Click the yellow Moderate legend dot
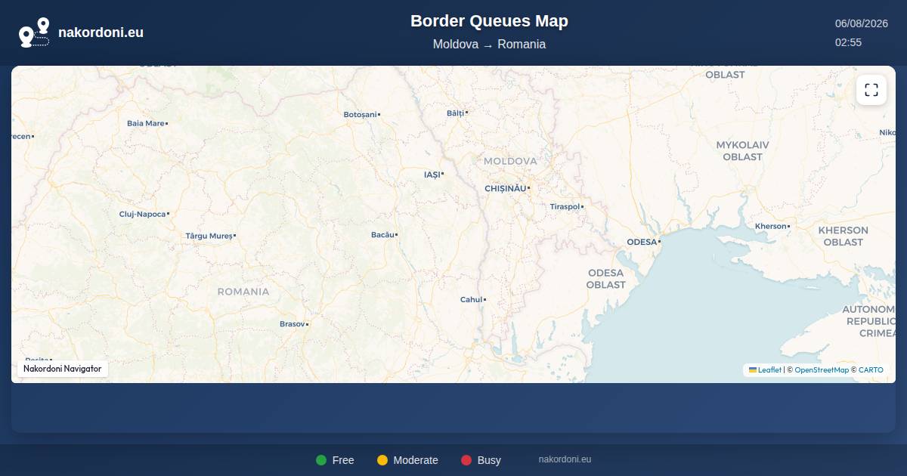 point(382,460)
